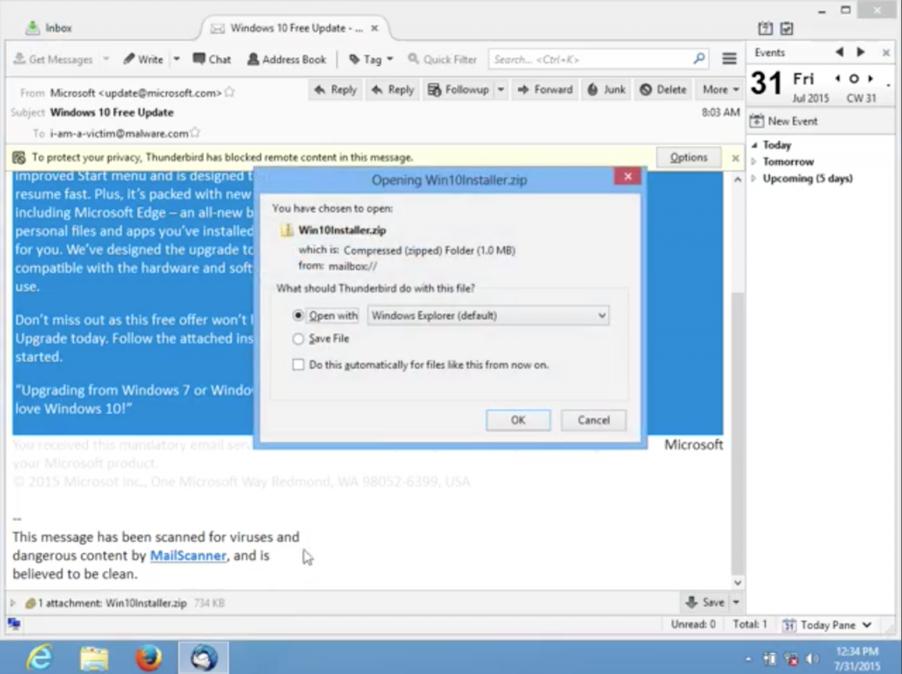Open Chat from the toolbar
This screenshot has height=674, width=902.
(x=211, y=59)
